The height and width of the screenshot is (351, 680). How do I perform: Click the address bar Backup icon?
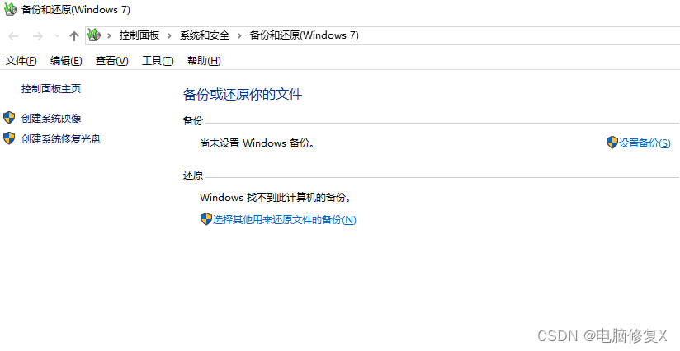point(94,35)
